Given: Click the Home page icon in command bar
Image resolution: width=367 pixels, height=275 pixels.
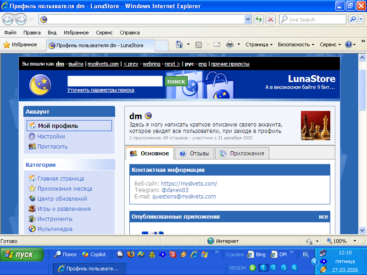Looking at the screenshot, I should click(179, 44).
